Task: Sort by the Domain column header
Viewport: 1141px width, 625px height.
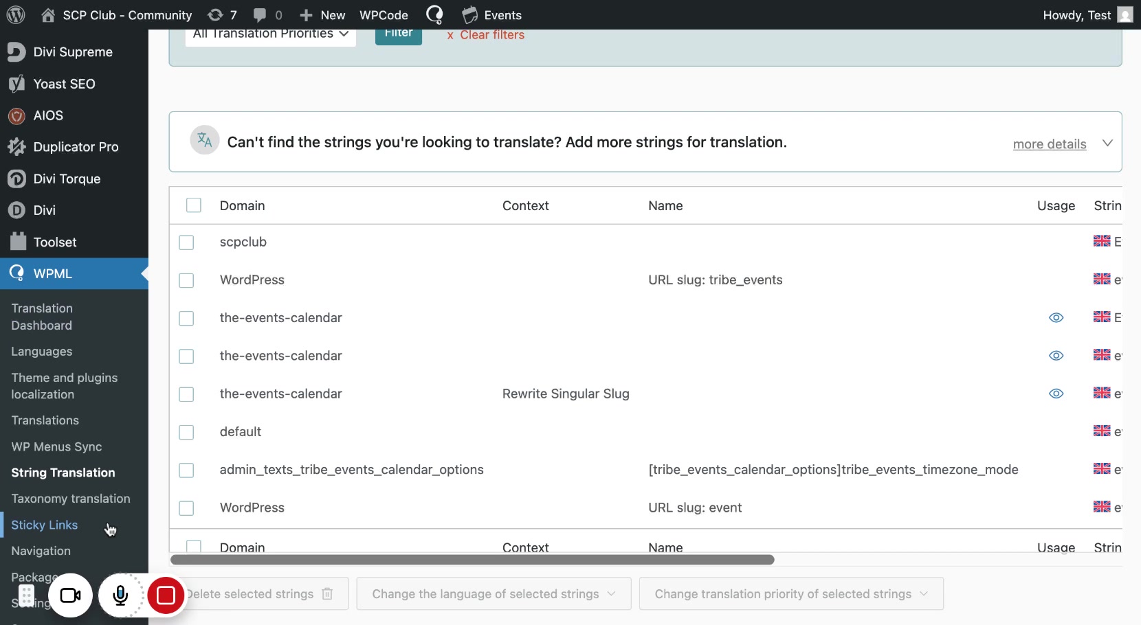Action: coord(242,205)
